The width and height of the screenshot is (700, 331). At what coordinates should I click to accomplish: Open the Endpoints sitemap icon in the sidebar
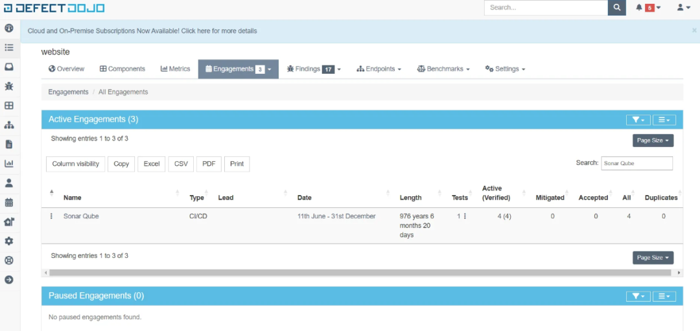tap(9, 125)
